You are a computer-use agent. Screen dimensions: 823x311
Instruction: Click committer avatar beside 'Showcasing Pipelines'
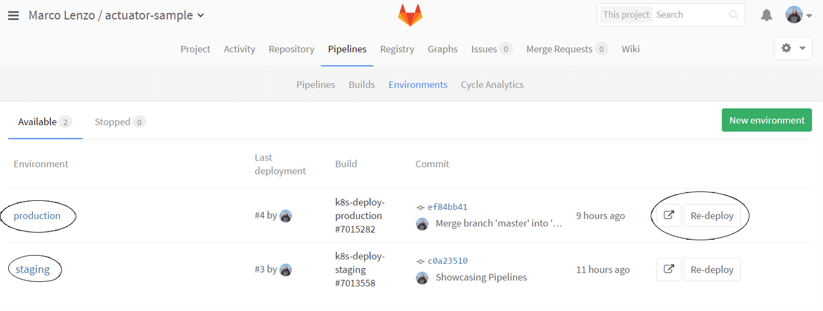(422, 278)
